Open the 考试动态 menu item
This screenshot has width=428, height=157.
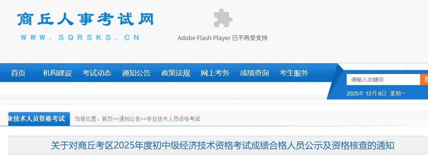coord(97,73)
